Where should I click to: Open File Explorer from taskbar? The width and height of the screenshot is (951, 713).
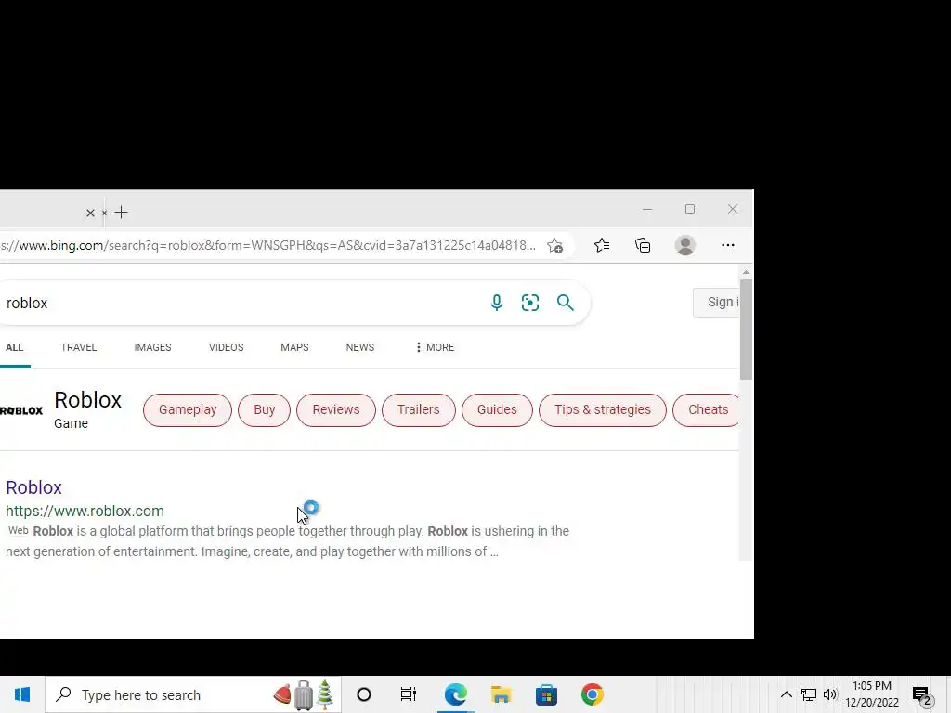501,694
